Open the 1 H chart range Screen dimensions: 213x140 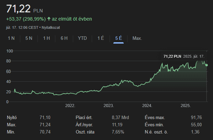coord(46,38)
